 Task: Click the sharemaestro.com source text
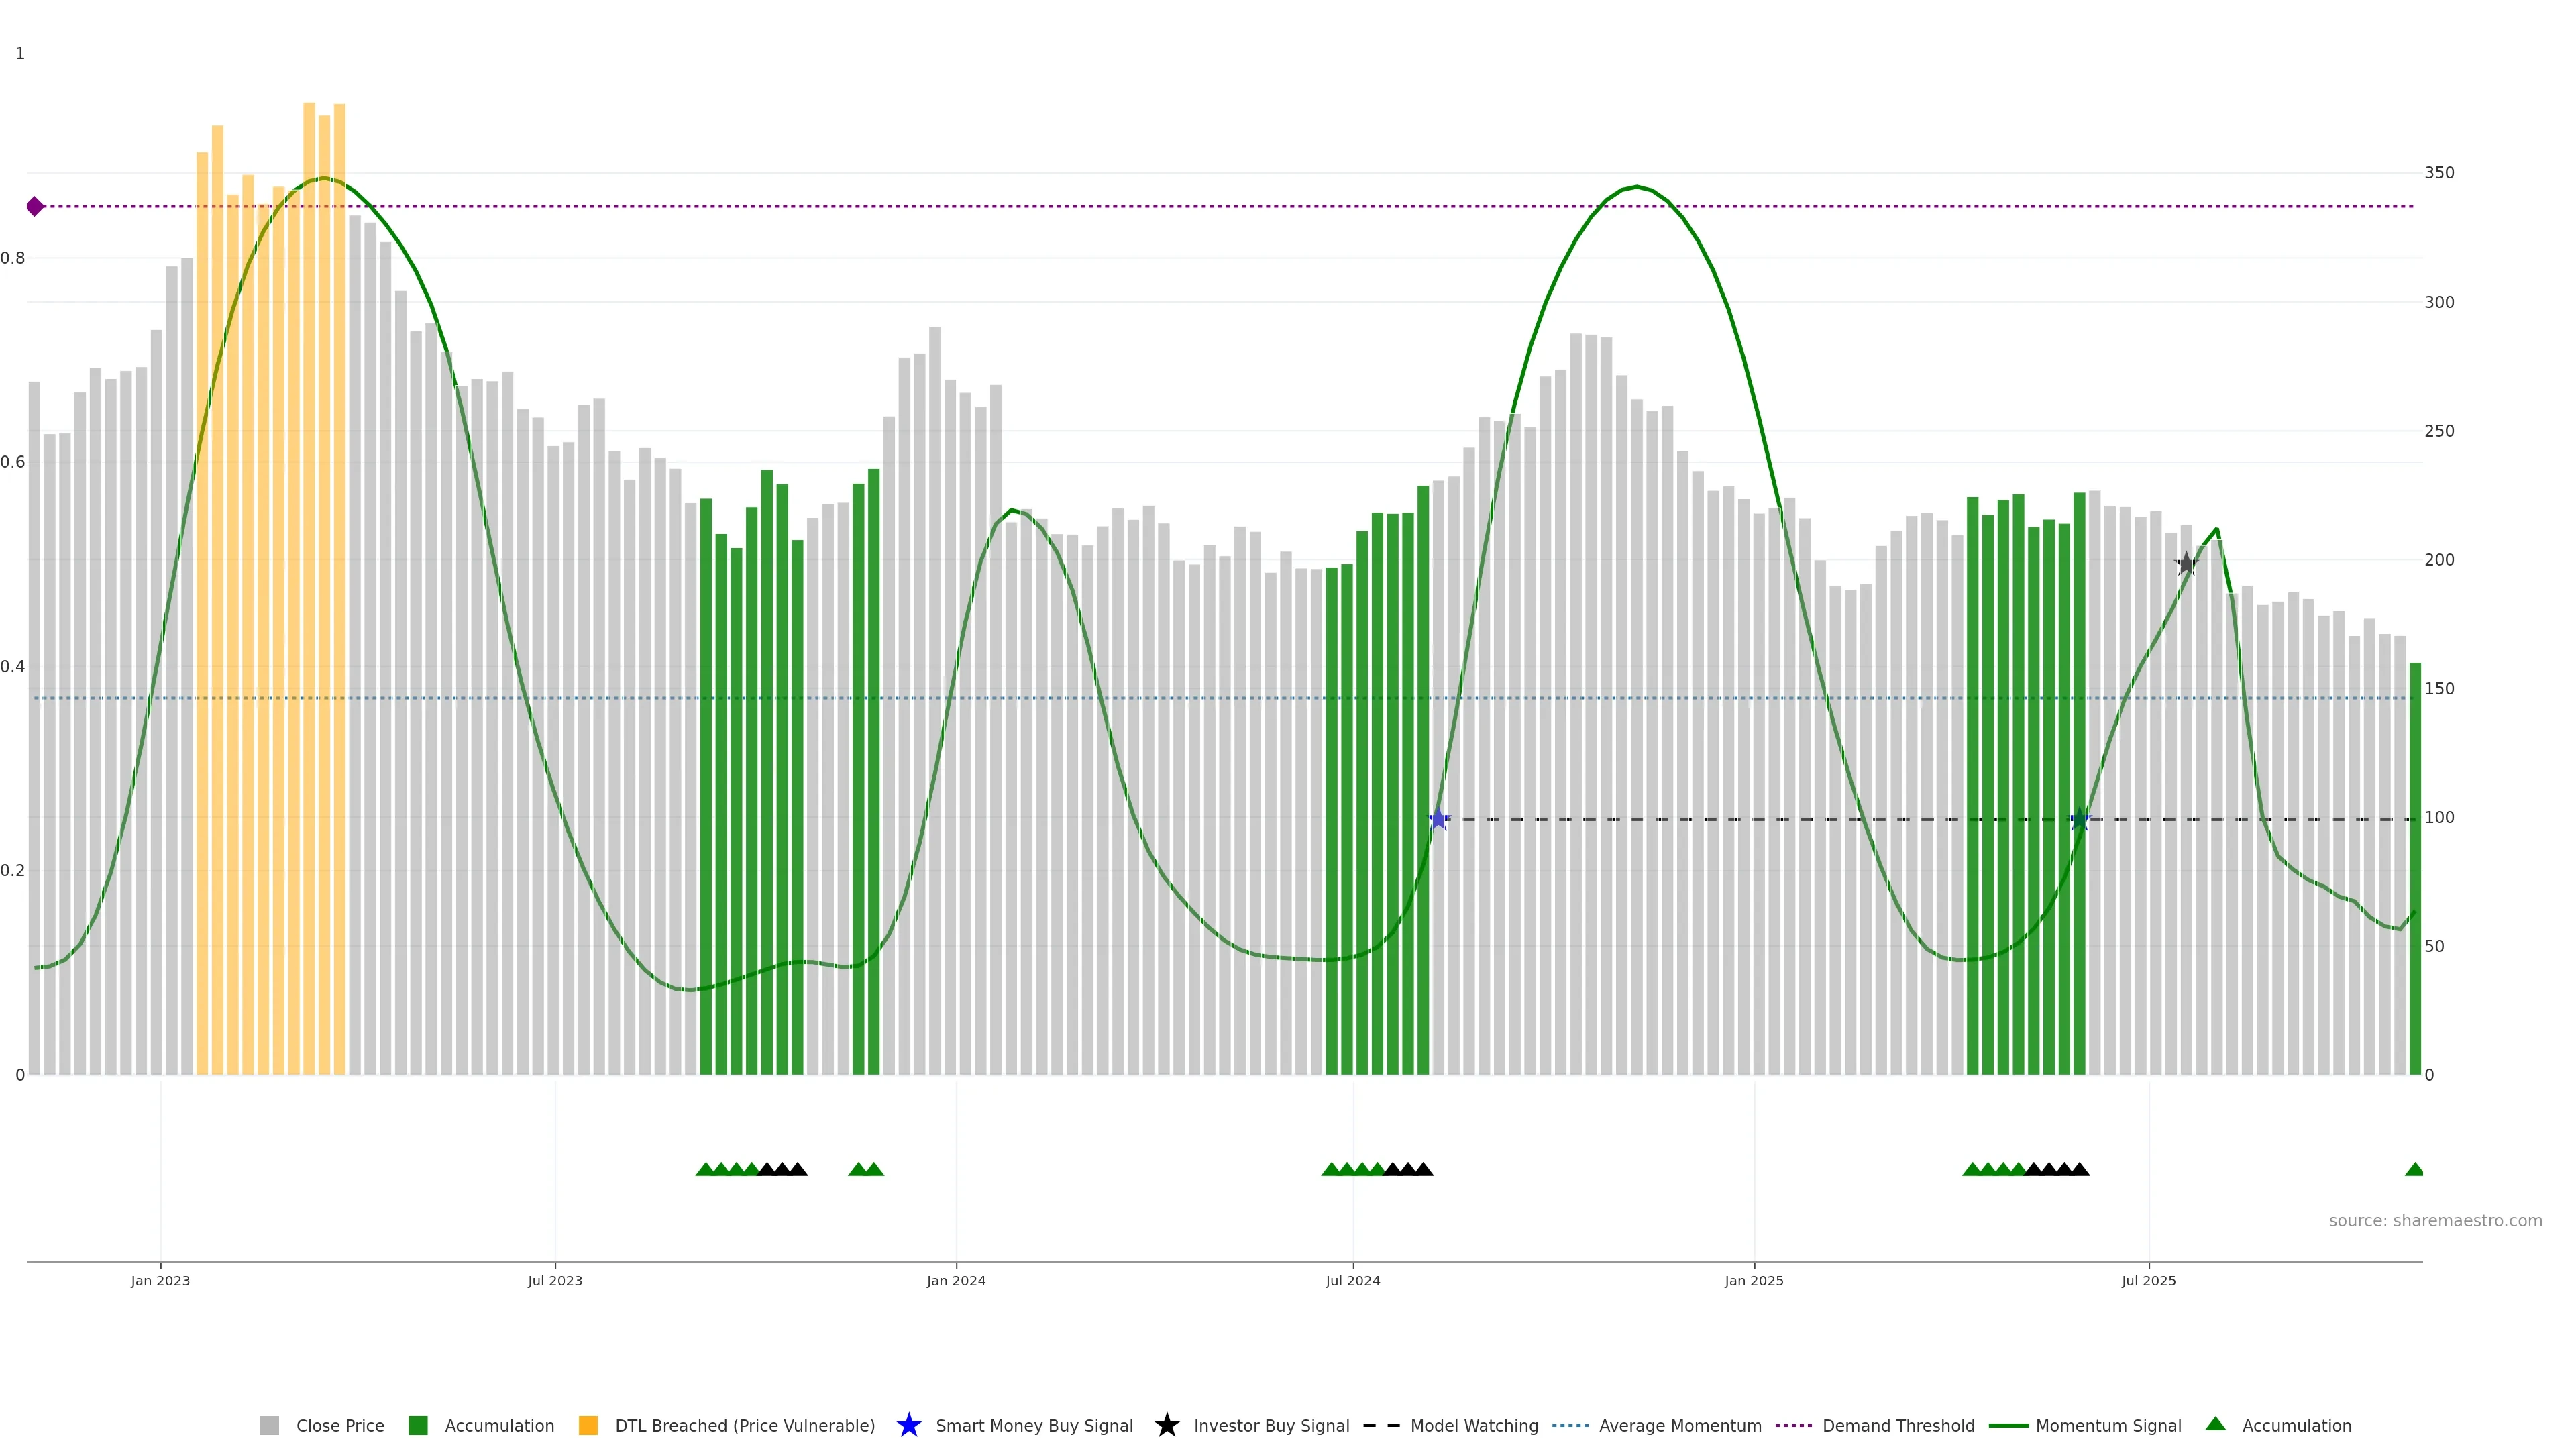[2435, 1220]
